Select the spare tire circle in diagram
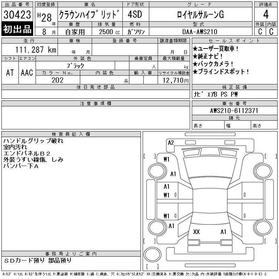This screenshot has width=279, height=279. click(x=152, y=255)
